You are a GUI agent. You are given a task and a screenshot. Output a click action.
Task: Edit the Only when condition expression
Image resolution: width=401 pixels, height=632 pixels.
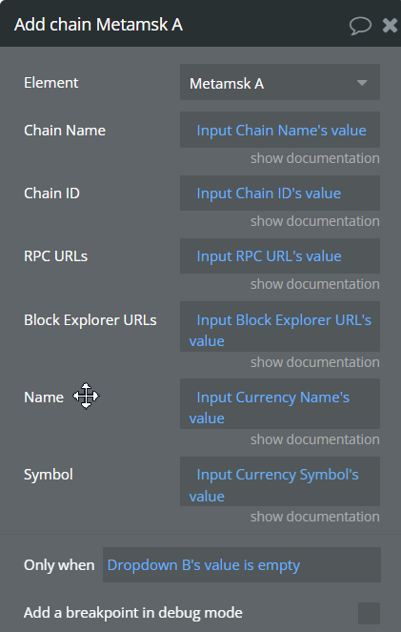pos(242,564)
